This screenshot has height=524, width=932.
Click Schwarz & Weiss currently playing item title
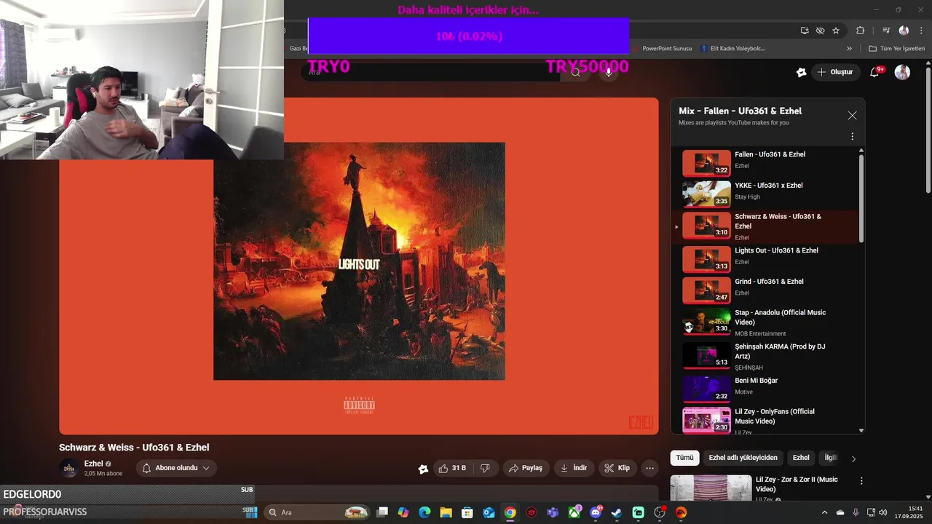pos(778,221)
